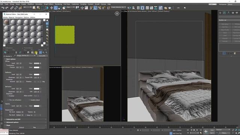
Task: Open the Create tab in Command Panel
Action: coord(220,13)
